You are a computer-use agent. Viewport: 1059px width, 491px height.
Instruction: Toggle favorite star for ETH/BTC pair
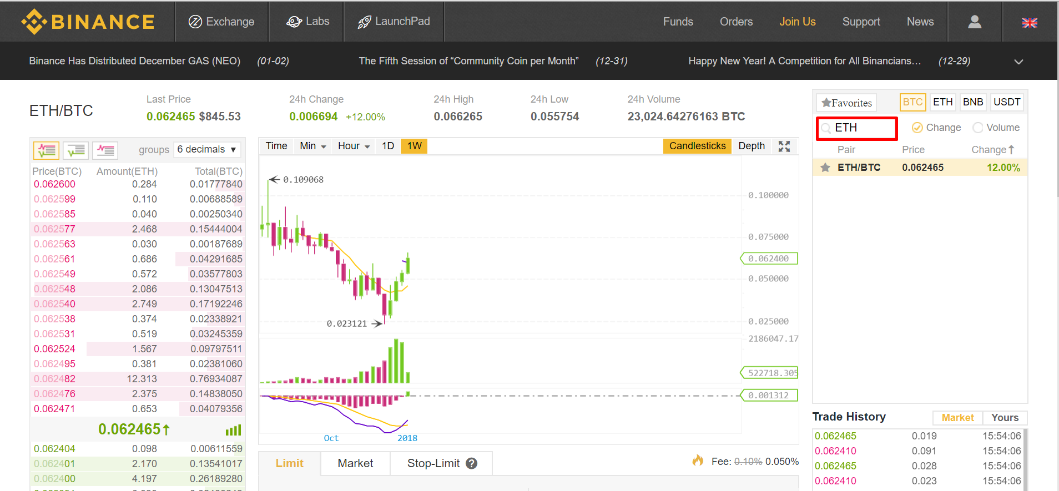tap(825, 168)
